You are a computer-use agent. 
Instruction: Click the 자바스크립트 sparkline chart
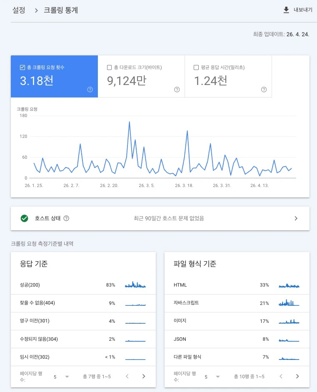(x=289, y=303)
